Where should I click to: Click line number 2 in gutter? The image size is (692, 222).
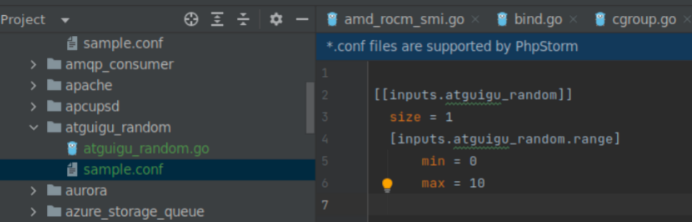coord(325,95)
